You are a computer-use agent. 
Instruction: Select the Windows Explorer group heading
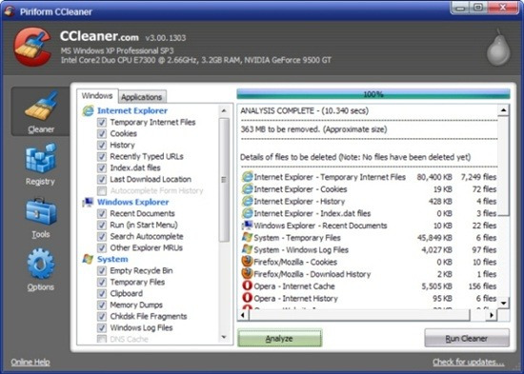(133, 202)
